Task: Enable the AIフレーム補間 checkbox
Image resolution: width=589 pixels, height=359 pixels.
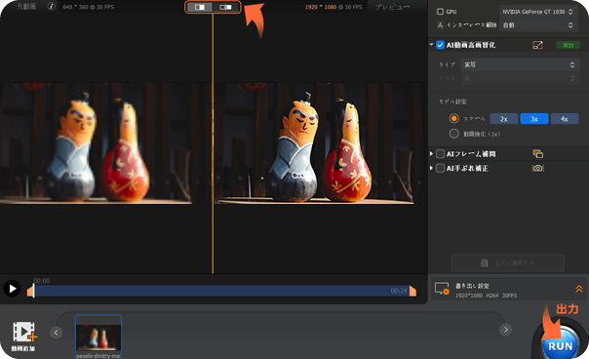Action: [440, 154]
